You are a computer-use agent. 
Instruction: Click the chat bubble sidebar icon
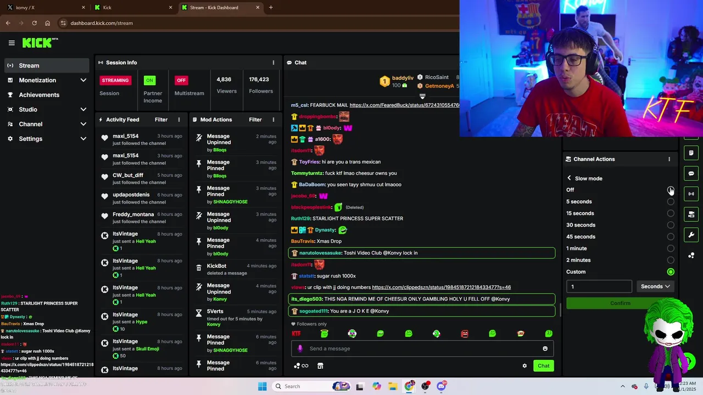click(691, 173)
